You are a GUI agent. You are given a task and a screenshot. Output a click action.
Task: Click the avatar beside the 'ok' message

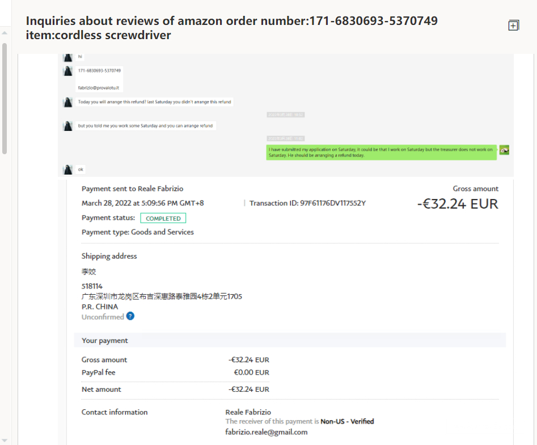click(68, 169)
